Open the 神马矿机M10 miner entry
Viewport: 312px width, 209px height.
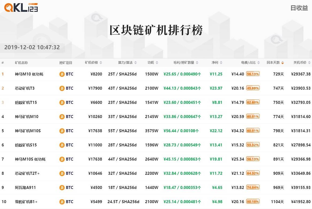coord(27,117)
